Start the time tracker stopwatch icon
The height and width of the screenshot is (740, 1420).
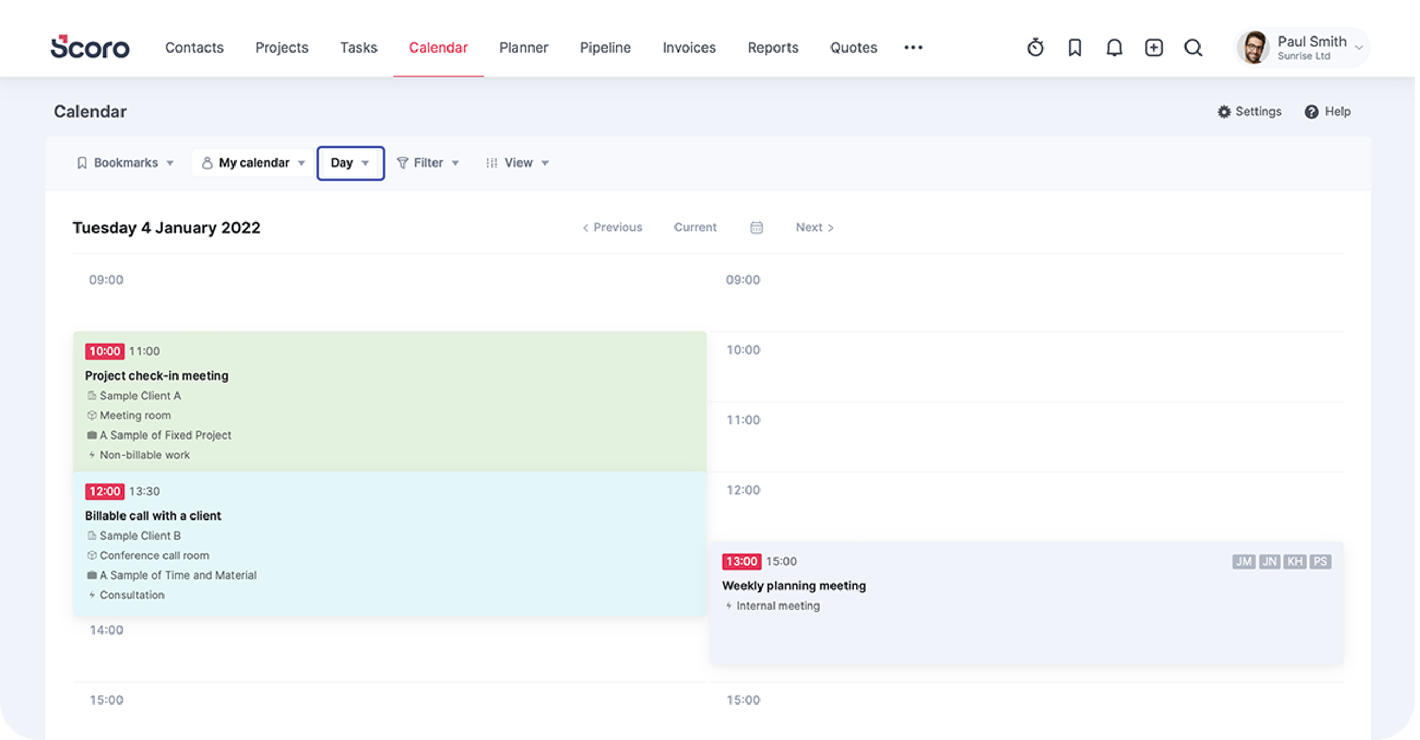[x=1035, y=48]
